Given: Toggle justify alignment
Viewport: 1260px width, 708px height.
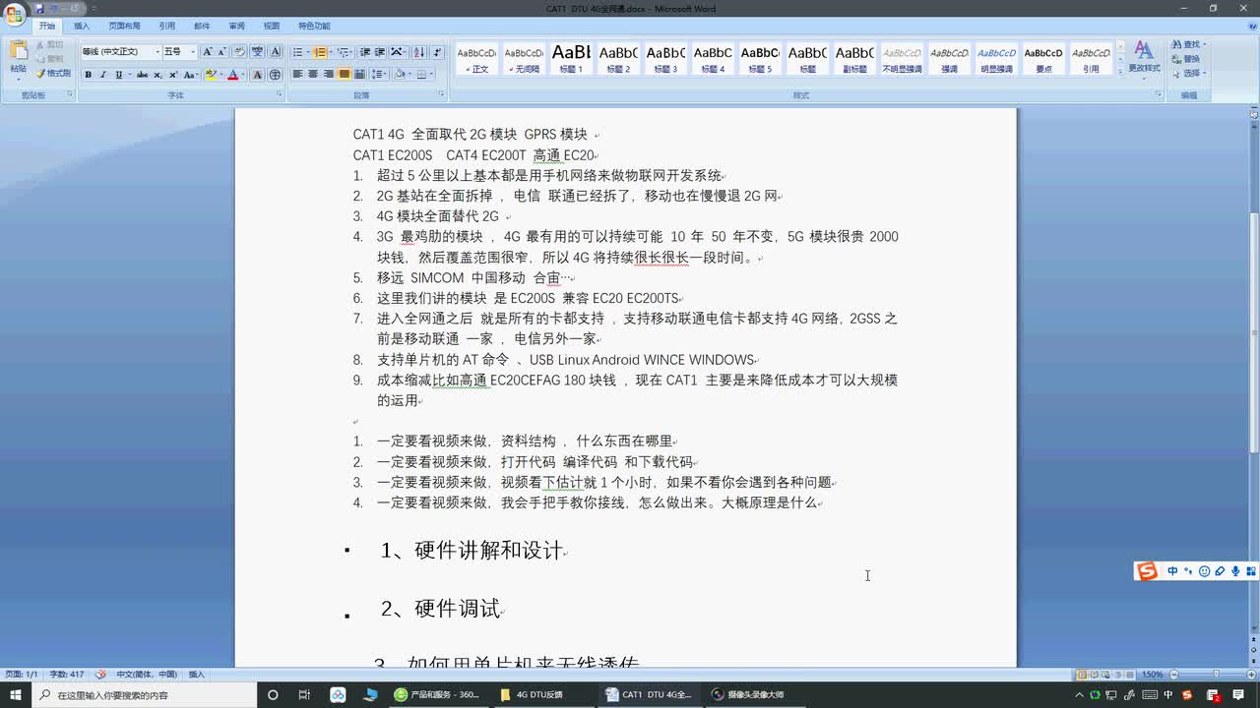Looking at the screenshot, I should tap(344, 75).
